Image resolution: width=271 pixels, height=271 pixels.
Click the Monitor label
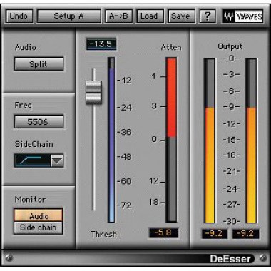[x=30, y=199]
